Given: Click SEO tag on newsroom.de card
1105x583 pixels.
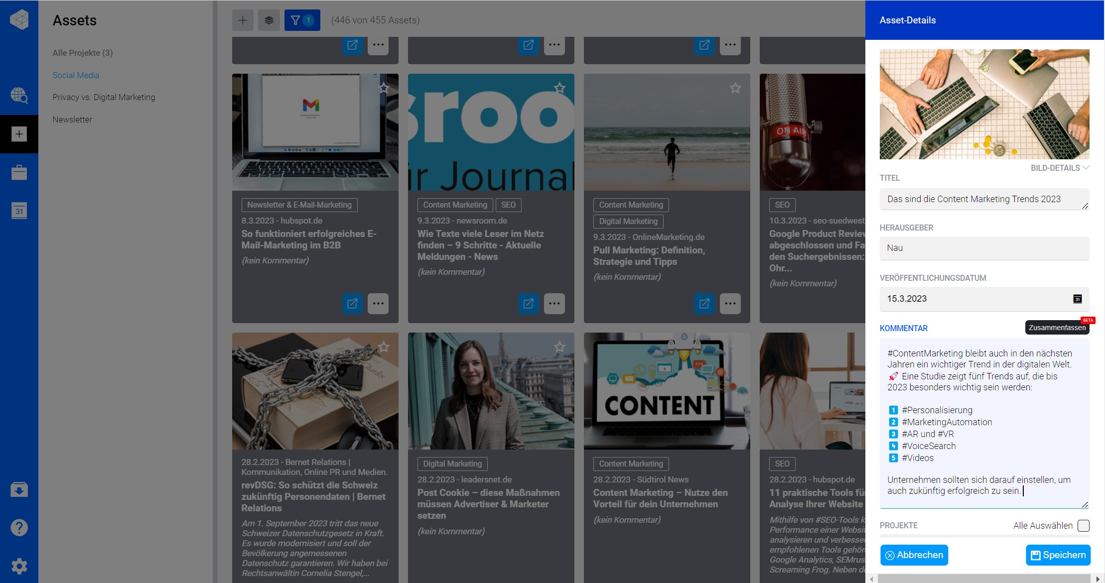Looking at the screenshot, I should (x=508, y=205).
